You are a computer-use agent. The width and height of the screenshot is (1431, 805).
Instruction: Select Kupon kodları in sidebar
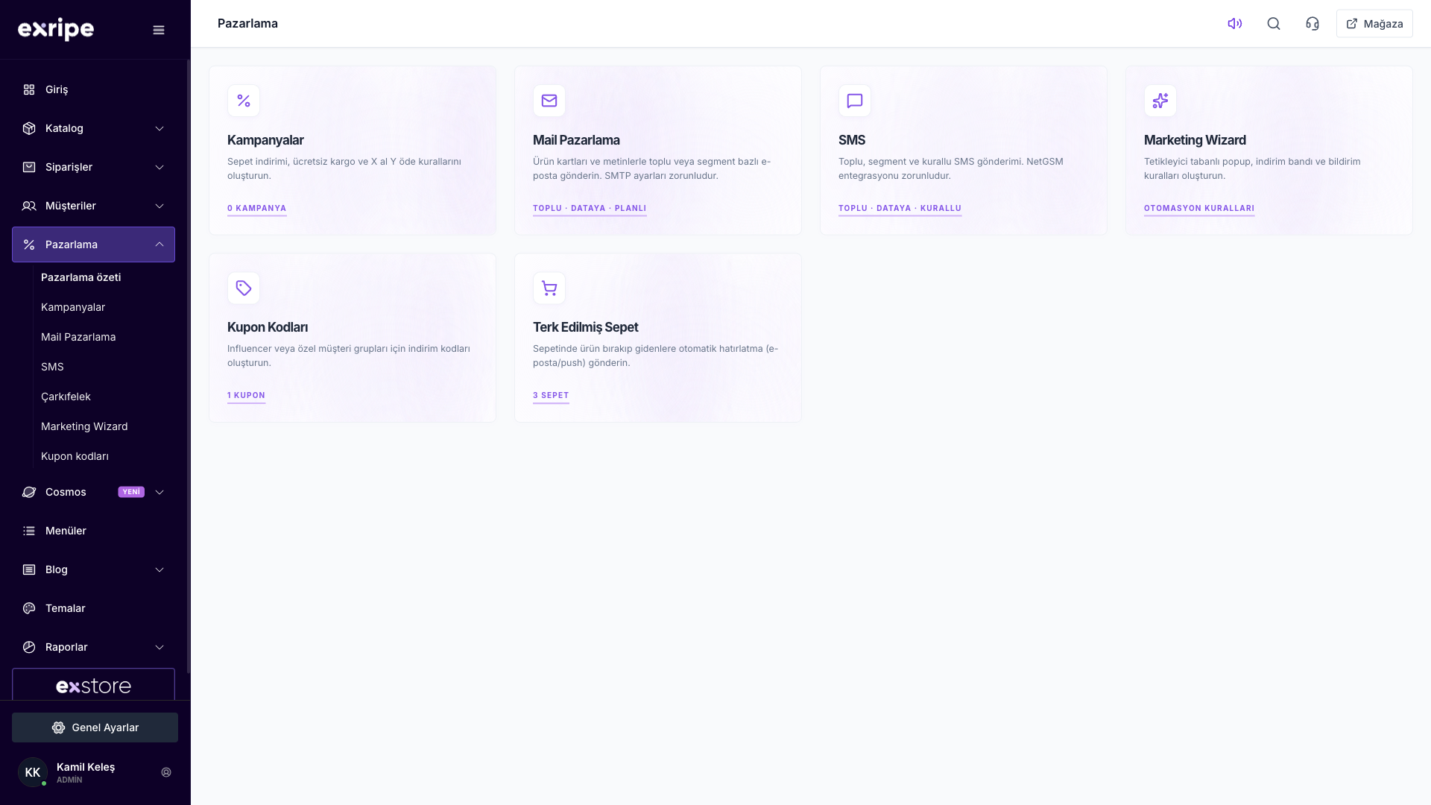[x=75, y=456]
